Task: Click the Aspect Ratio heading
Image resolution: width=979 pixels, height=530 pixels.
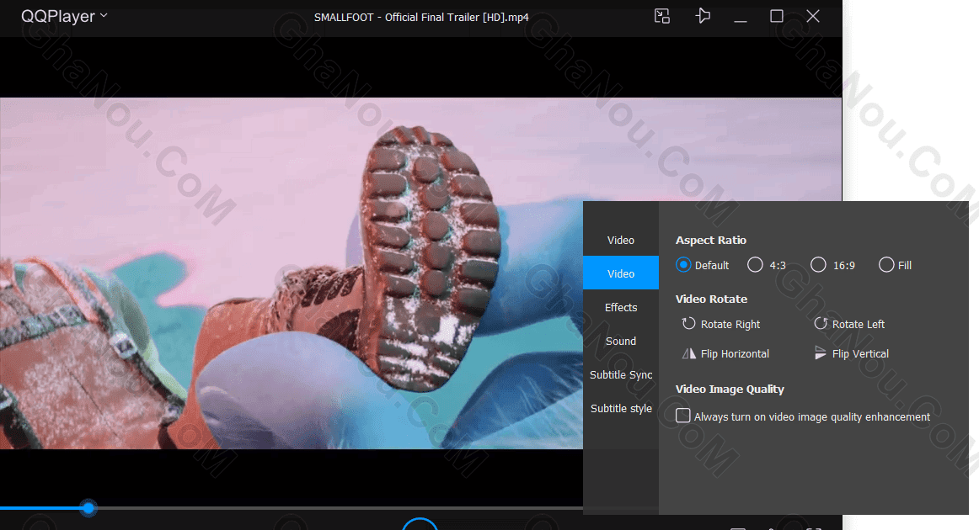Action: pyautogui.click(x=710, y=240)
